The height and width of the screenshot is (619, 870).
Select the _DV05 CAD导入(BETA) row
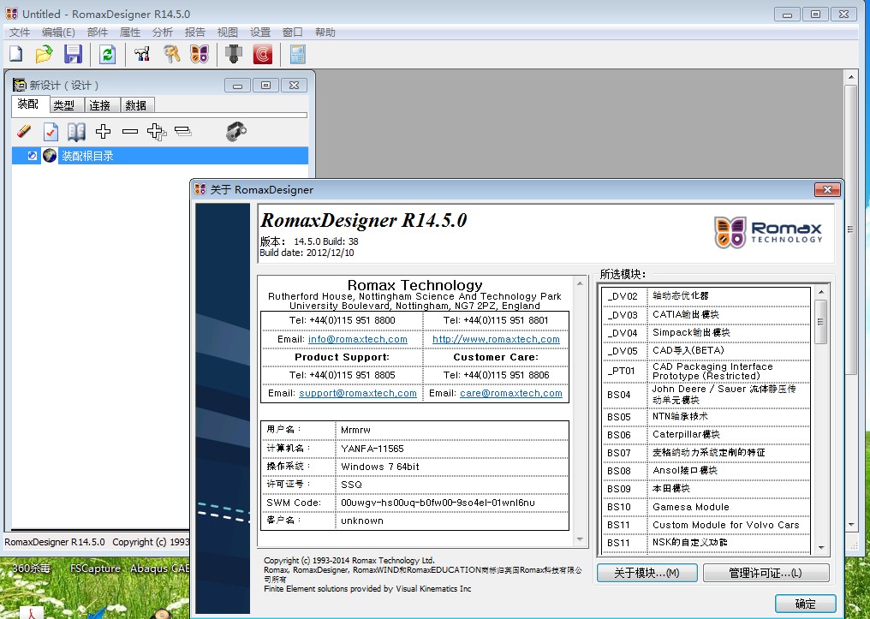[706, 350]
